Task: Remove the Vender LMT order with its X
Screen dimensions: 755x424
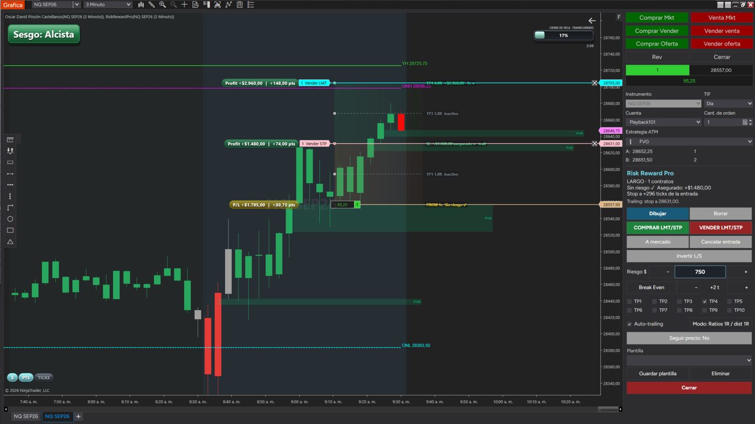Action: (x=594, y=83)
